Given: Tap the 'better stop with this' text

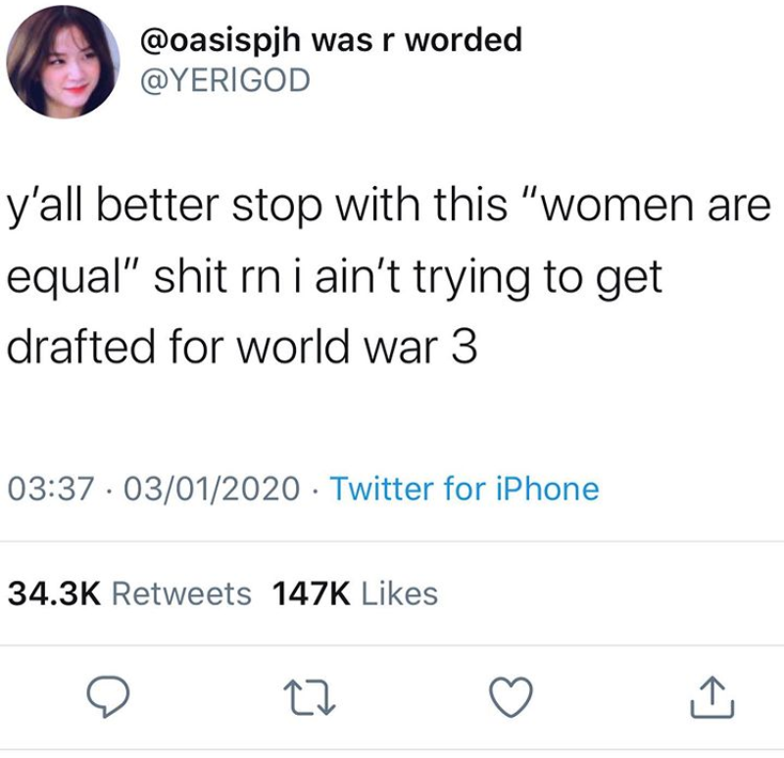Looking at the screenshot, I should 302,207.
